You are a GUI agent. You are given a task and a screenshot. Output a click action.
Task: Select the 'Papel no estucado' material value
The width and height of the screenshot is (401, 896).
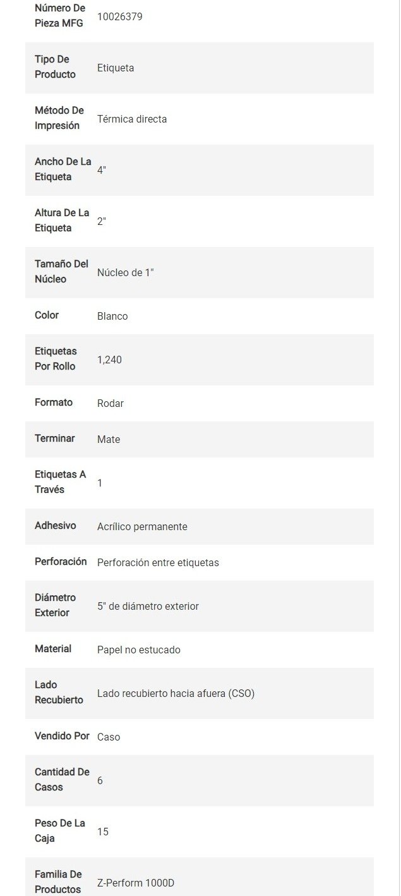tap(139, 650)
